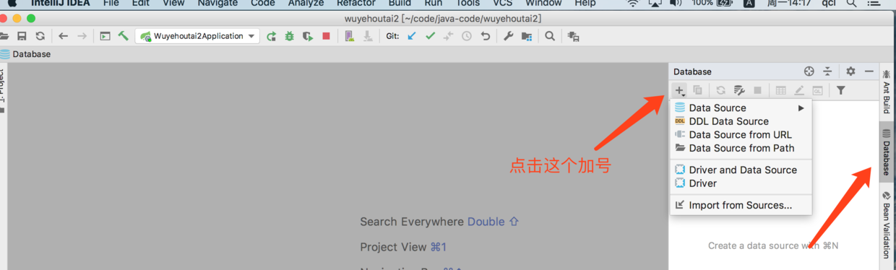Click the plus icon to add data source
Viewport: 896px width, 270px height.
[x=680, y=90]
